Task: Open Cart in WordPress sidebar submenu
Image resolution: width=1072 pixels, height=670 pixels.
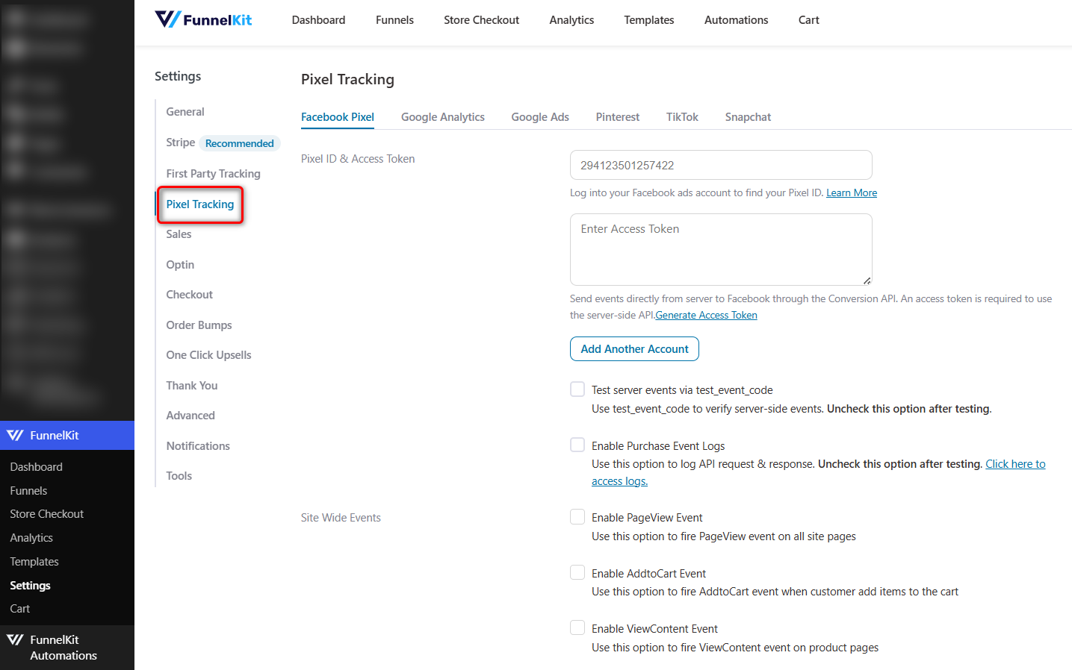Action: click(20, 609)
